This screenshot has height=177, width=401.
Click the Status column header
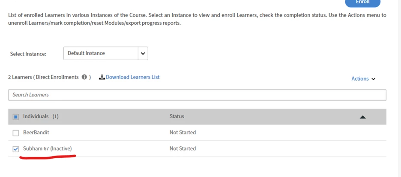pos(177,116)
